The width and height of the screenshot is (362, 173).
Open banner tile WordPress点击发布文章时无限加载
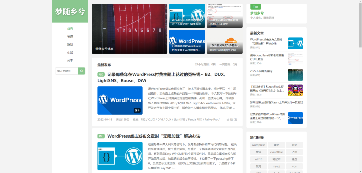(x=187, y=16)
